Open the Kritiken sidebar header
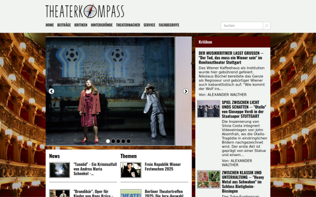This screenshot has height=197, width=316. (x=233, y=42)
